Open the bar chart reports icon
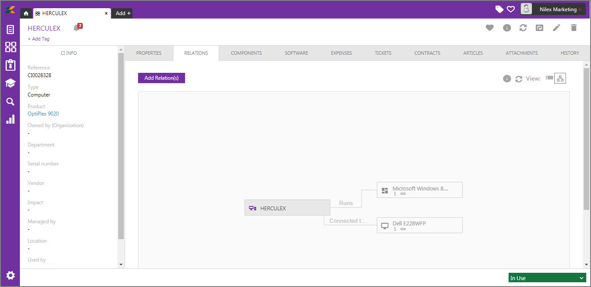This screenshot has width=591, height=287. pyautogui.click(x=10, y=119)
